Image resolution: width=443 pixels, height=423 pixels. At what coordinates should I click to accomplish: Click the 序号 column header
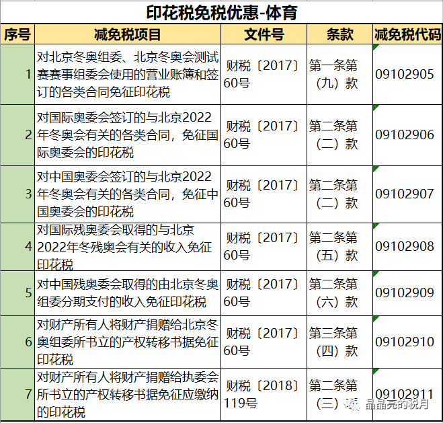(x=17, y=34)
